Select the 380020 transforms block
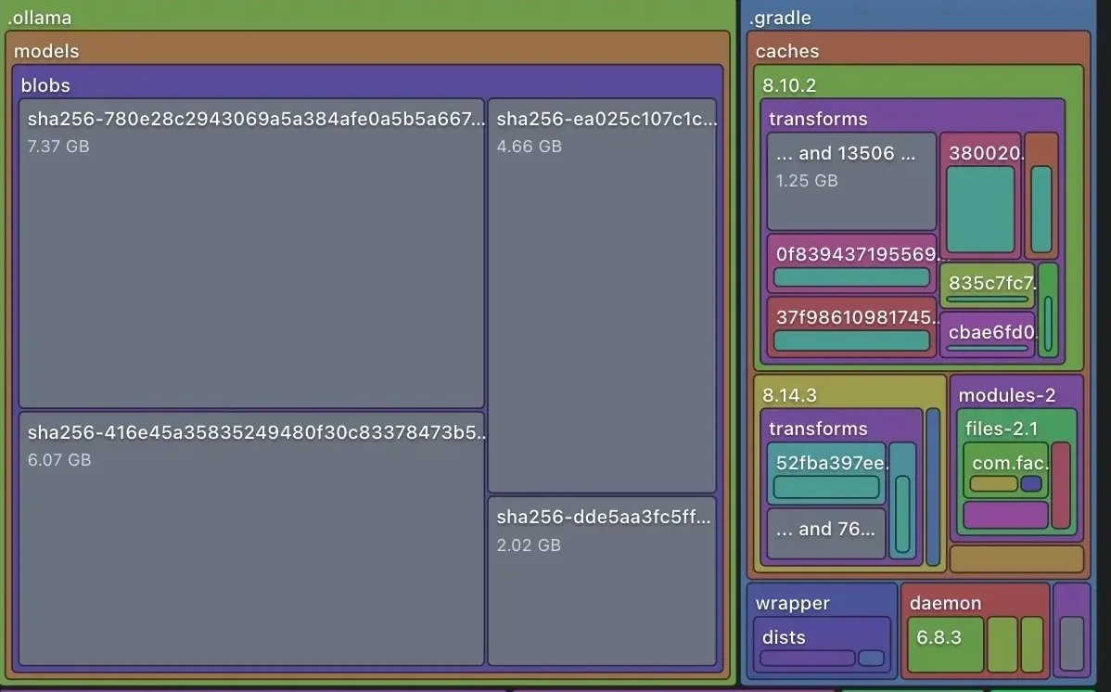1111x692 pixels. [x=980, y=196]
